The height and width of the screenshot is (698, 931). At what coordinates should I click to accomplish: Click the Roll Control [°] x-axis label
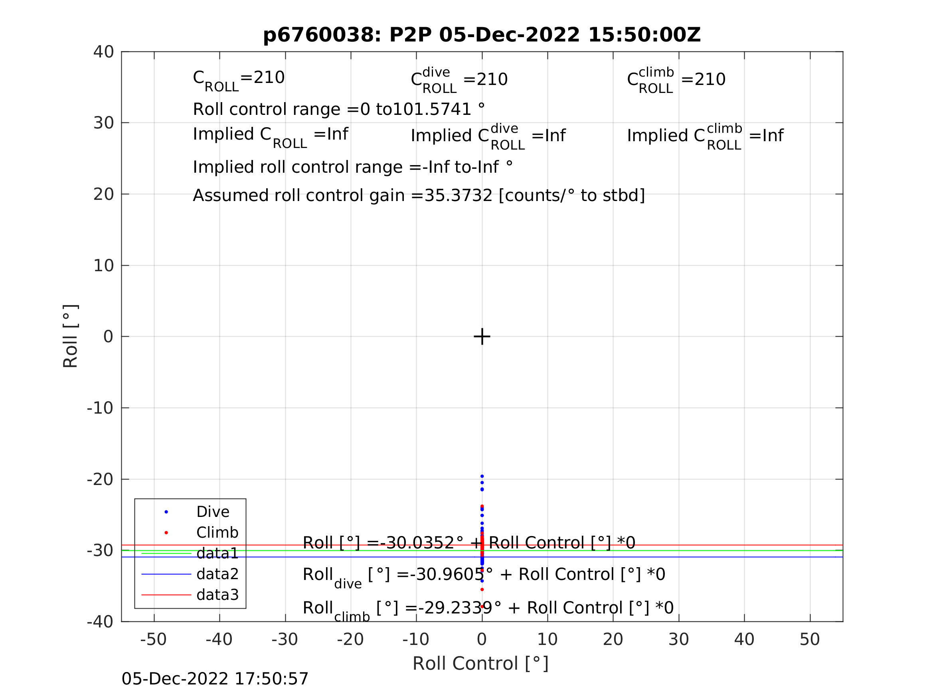(x=480, y=664)
